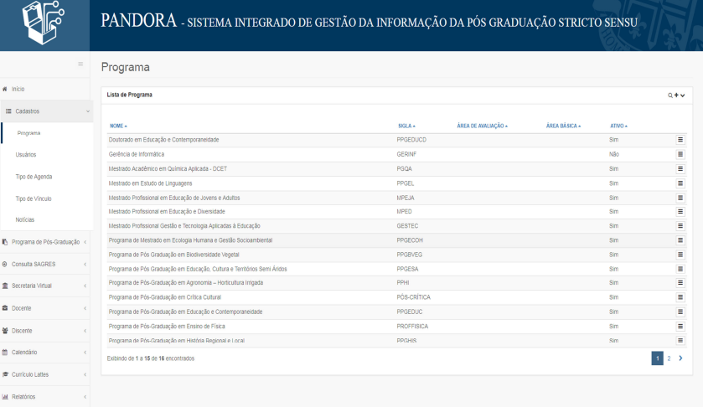This screenshot has height=407, width=703.
Task: Open row menu for MPED program
Action: pos(680,212)
